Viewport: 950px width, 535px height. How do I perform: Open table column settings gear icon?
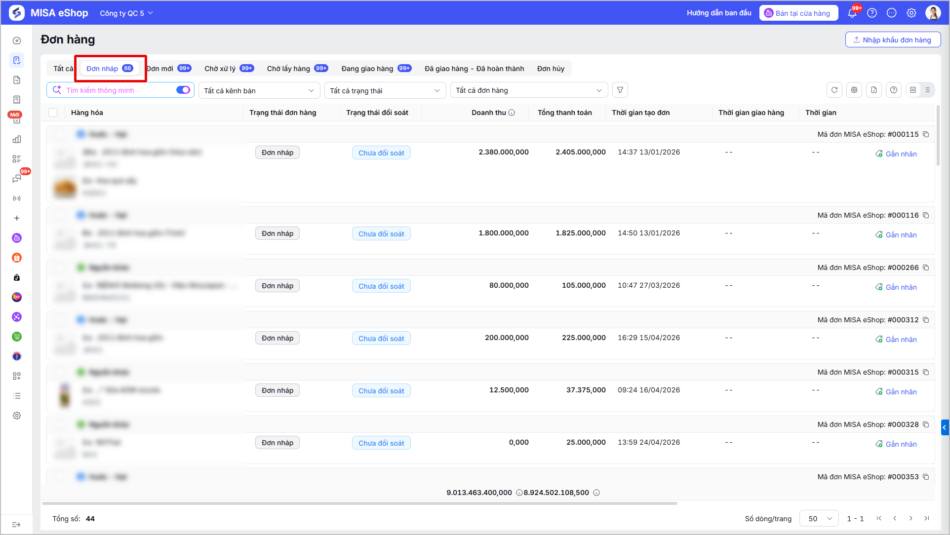click(854, 90)
